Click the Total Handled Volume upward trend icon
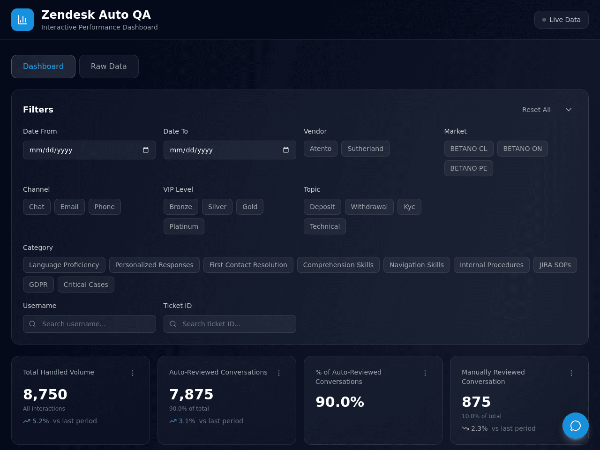 (27, 421)
